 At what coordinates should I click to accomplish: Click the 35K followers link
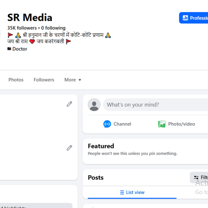22,28
